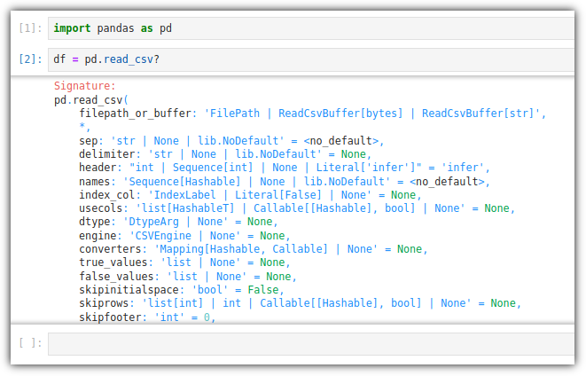The image size is (586, 376).
Task: Click the skipfooter parameter name
Action: pyautogui.click(x=110, y=317)
